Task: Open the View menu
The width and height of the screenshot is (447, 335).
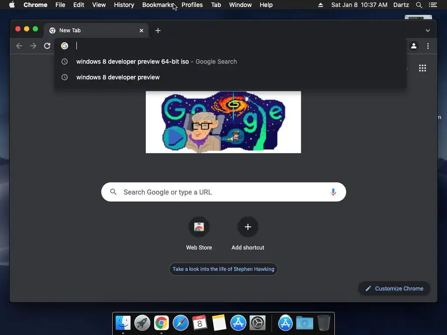Action: pyautogui.click(x=99, y=5)
